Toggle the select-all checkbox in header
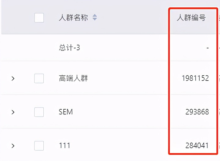Image resolution: width=220 pixels, height=161 pixels. point(39,18)
